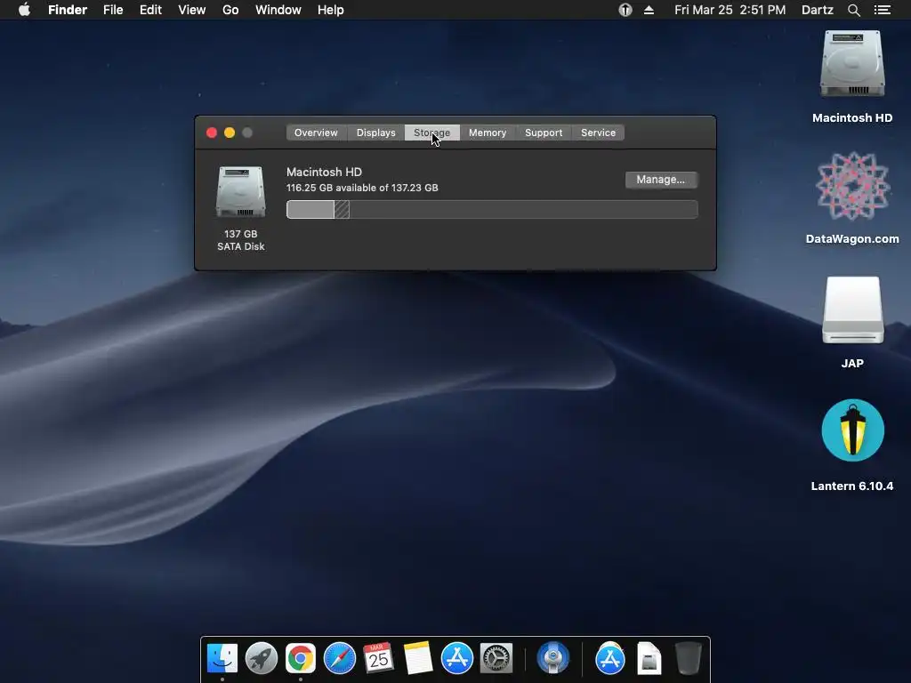Open System Preferences gear in Dock
This screenshot has height=683, width=911.
coord(496,658)
